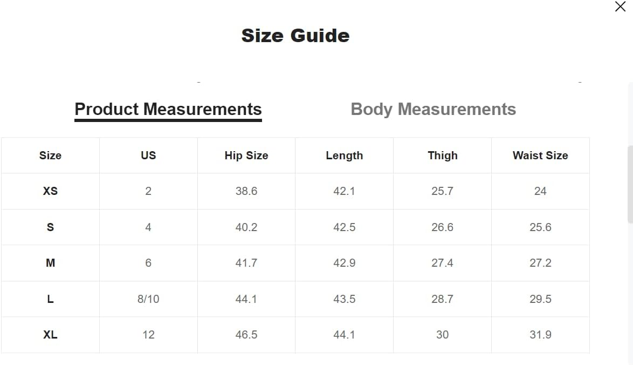This screenshot has width=633, height=365.
Task: Click the Thigh column header
Action: [x=443, y=156]
